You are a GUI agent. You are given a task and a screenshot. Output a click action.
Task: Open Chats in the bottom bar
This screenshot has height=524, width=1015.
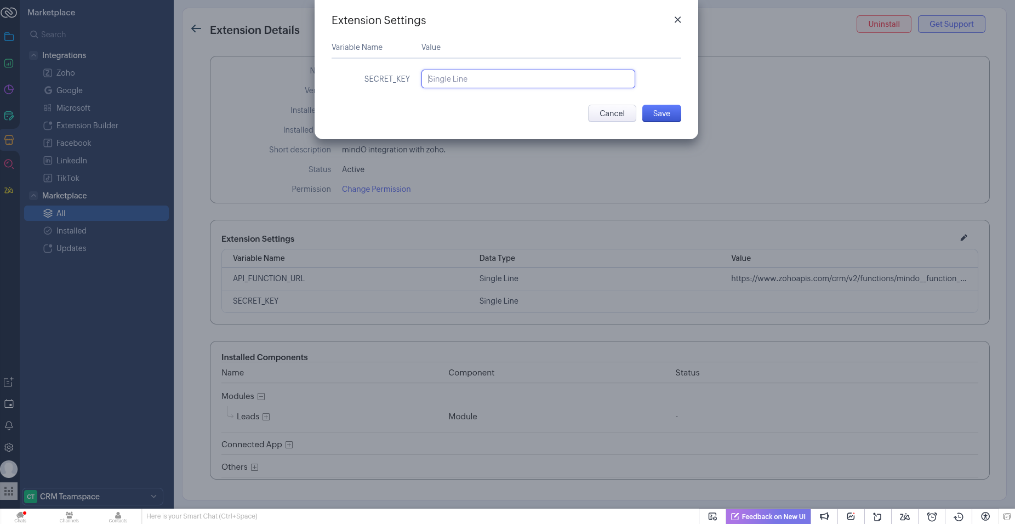(20, 516)
